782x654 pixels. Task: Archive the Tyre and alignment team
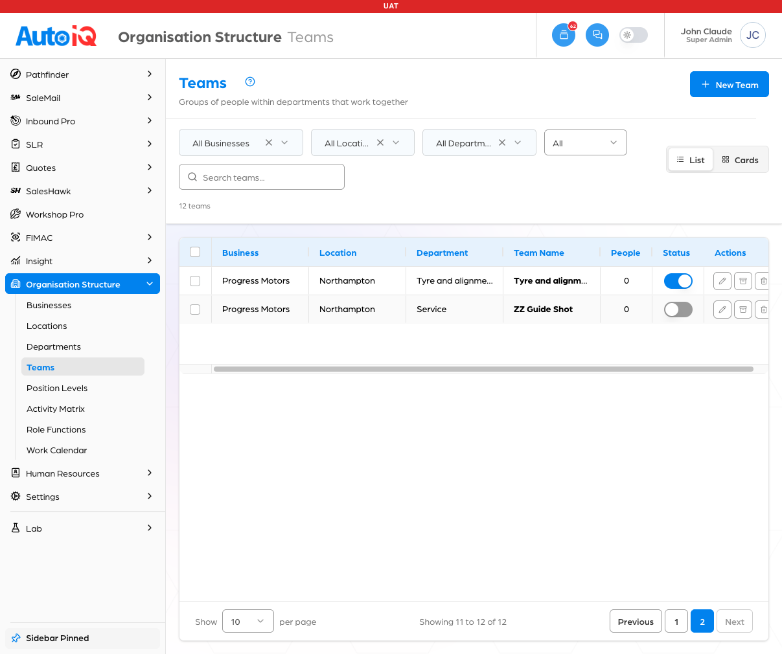[x=743, y=281]
